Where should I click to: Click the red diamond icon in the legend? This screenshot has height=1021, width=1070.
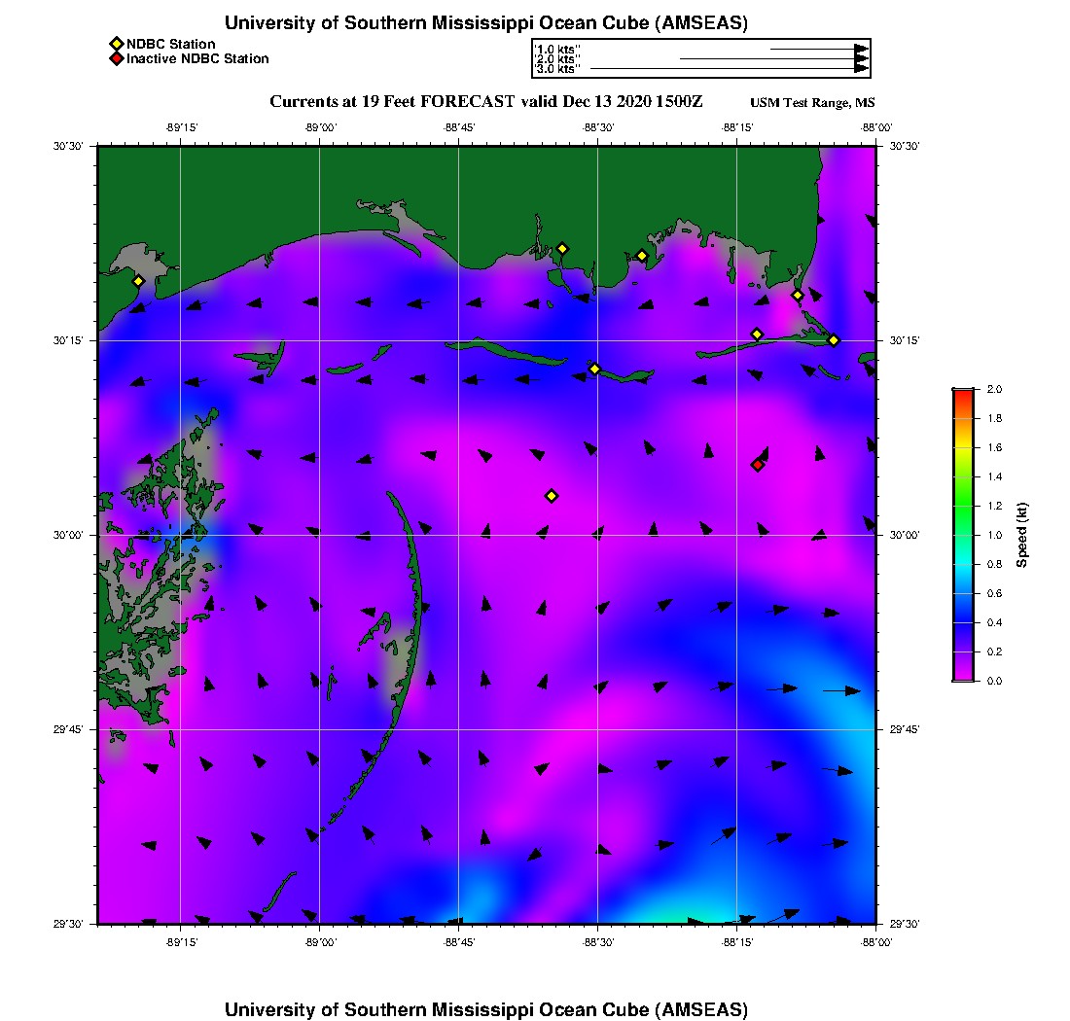point(116,59)
